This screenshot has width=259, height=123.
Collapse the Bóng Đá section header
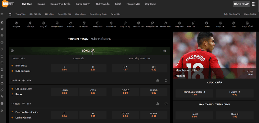(x=89, y=51)
